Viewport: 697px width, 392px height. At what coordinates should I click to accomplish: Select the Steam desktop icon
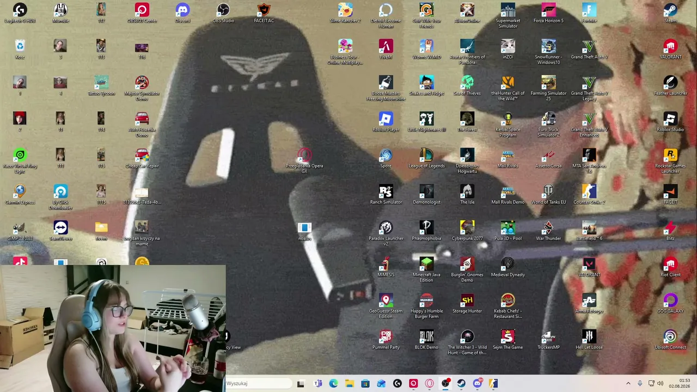[670, 13]
